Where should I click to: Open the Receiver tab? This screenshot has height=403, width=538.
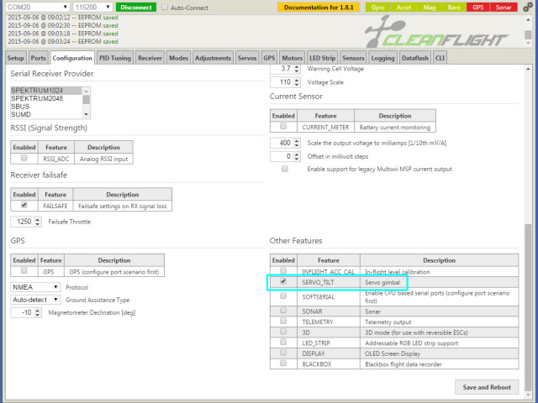pos(150,58)
